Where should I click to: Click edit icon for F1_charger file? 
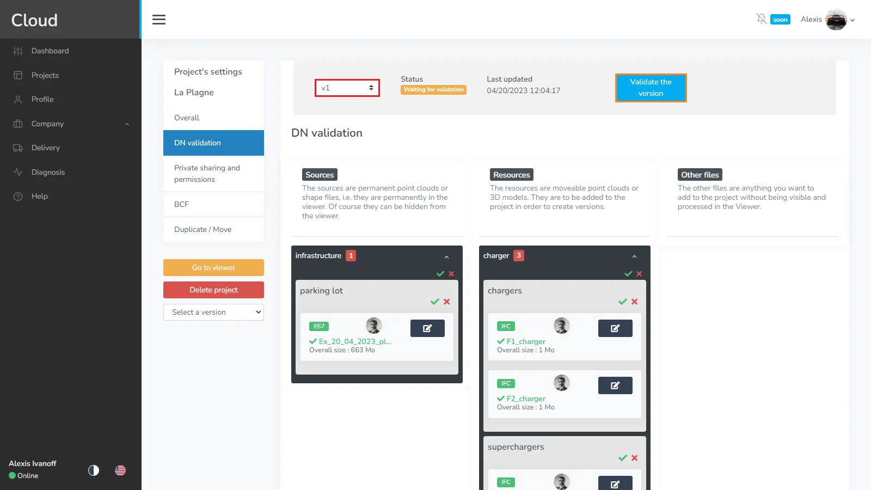tap(615, 328)
